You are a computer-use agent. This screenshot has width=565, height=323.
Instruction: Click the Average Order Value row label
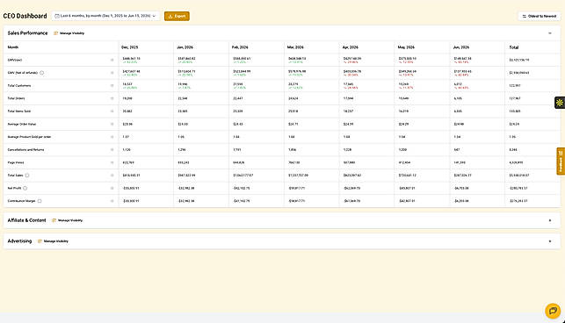[x=22, y=125]
